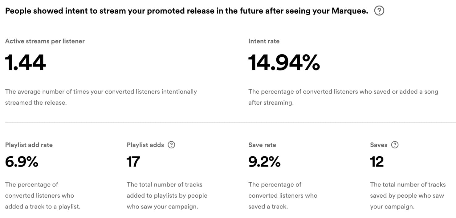The image size is (456, 218).
Task: Click the active streams description paragraph
Action: [101, 97]
